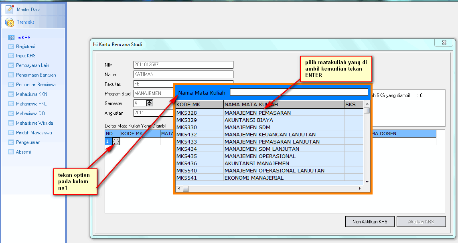
Task: Click scroll up arrow in course list
Action: (x=367, y=104)
